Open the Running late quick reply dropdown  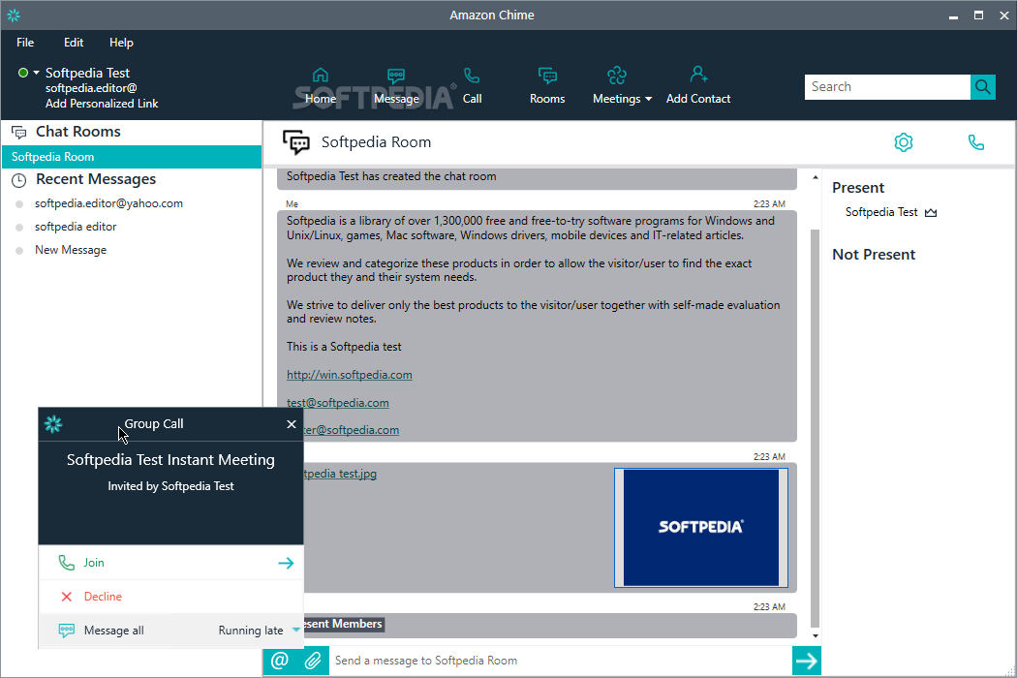click(295, 630)
